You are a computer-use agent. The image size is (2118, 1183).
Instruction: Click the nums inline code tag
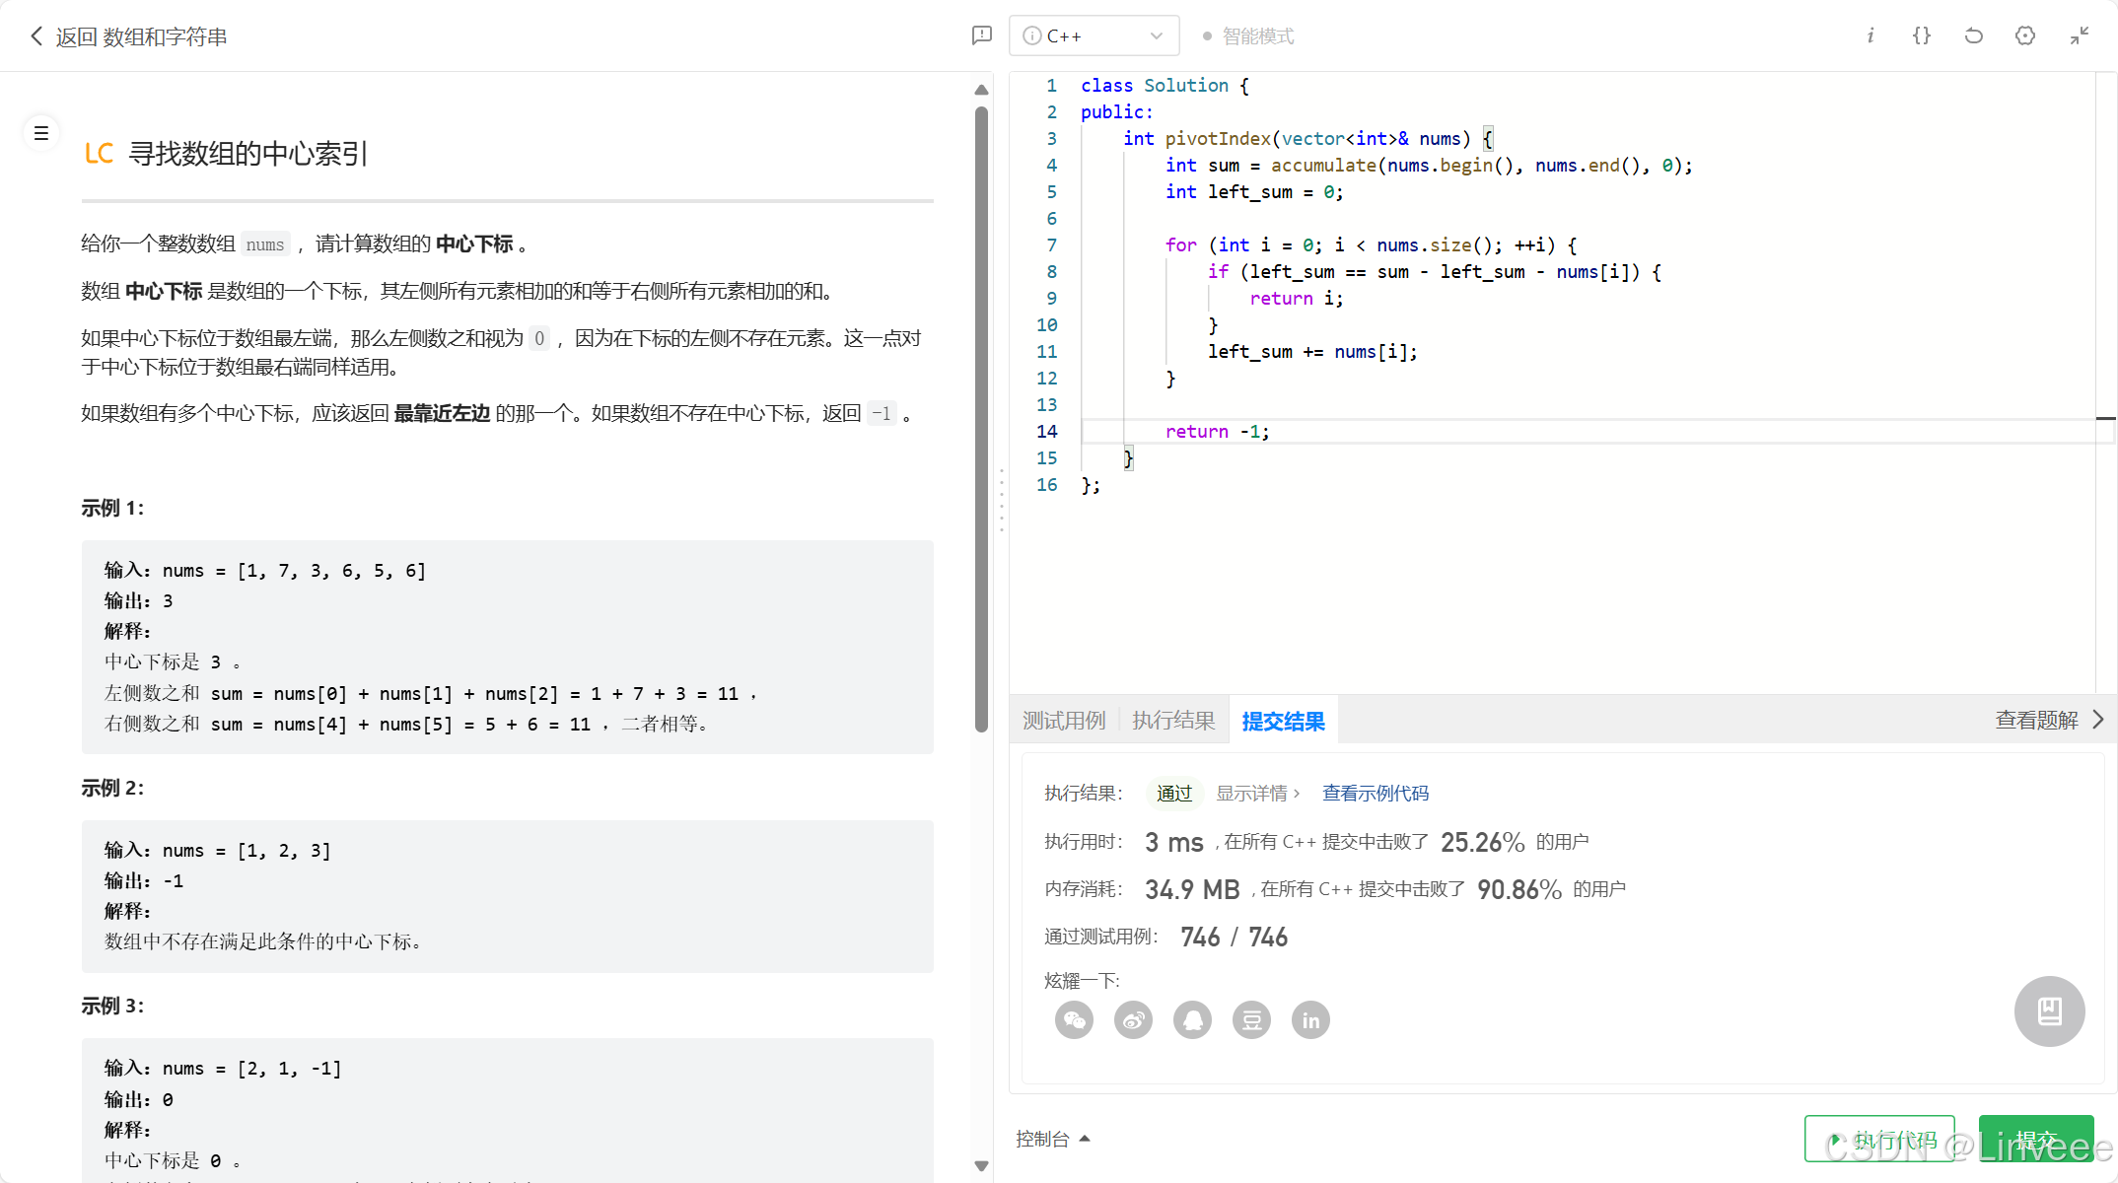click(x=265, y=244)
